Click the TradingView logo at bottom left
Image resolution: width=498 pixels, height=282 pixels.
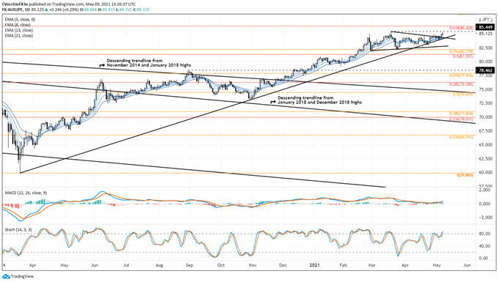coord(18,276)
